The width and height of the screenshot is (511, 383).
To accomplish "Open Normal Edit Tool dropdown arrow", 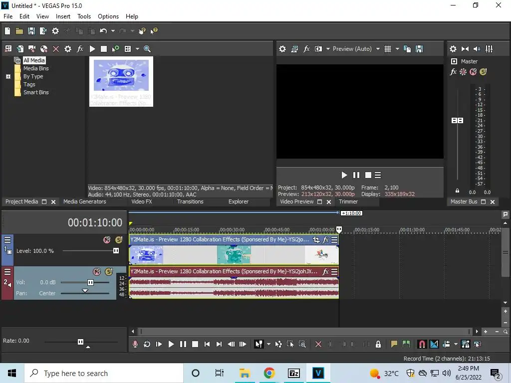I will pyautogui.click(x=268, y=344).
